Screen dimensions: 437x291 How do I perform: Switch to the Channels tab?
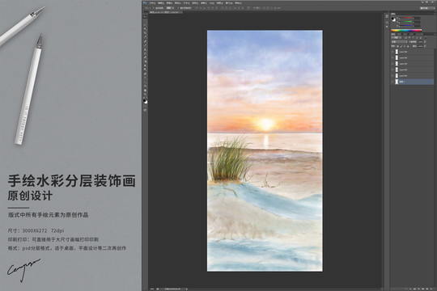click(x=400, y=34)
